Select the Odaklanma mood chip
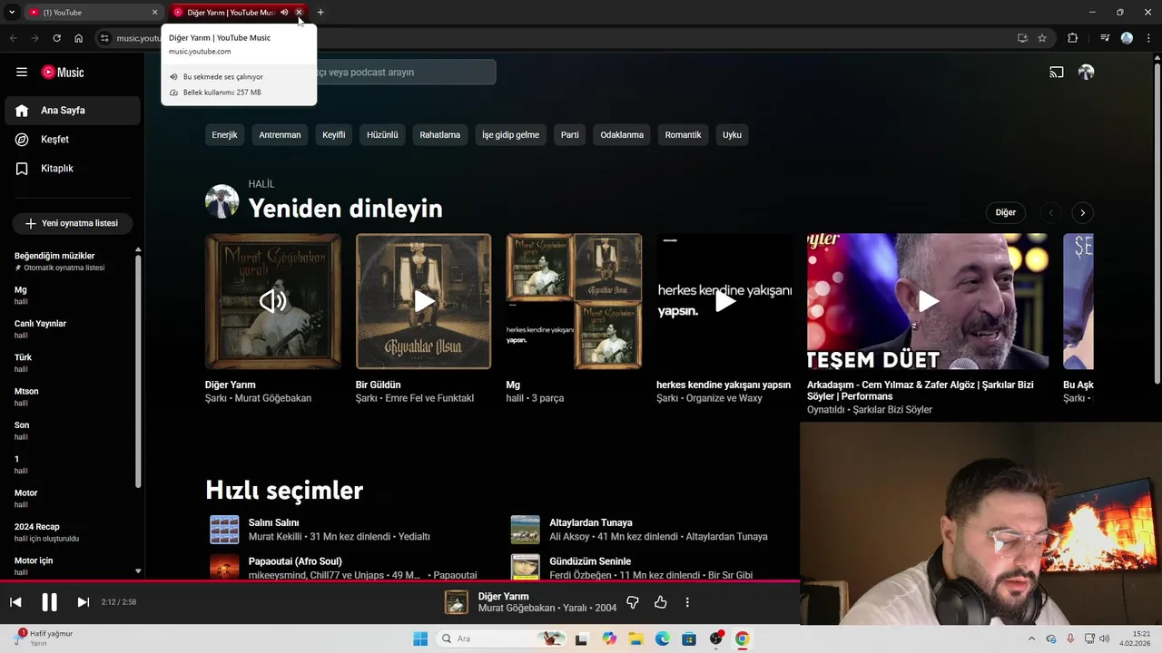The width and height of the screenshot is (1162, 653). pyautogui.click(x=622, y=135)
